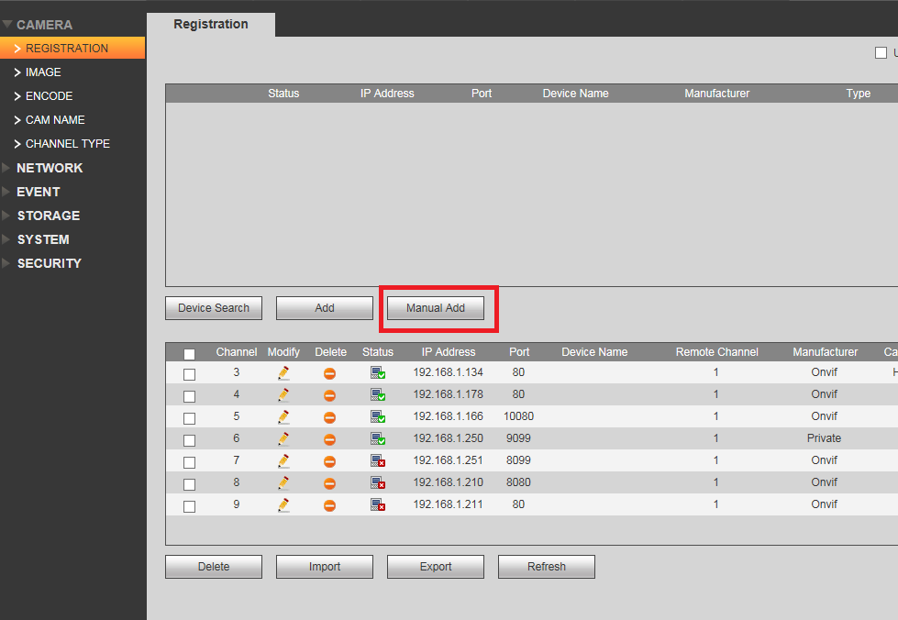The width and height of the screenshot is (898, 620).
Task: Go to the CHANNEL TYPE page
Action: (x=68, y=144)
